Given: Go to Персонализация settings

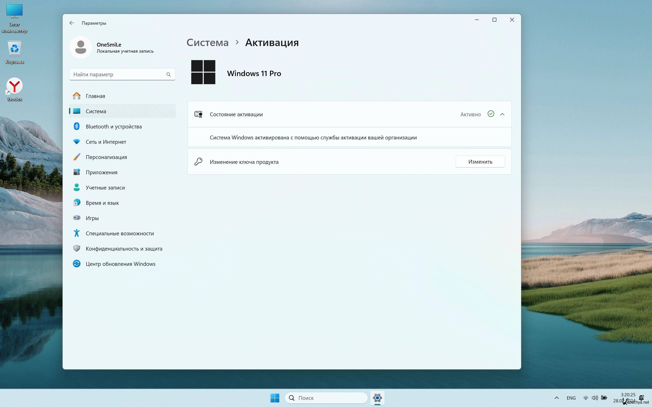Looking at the screenshot, I should 106,157.
